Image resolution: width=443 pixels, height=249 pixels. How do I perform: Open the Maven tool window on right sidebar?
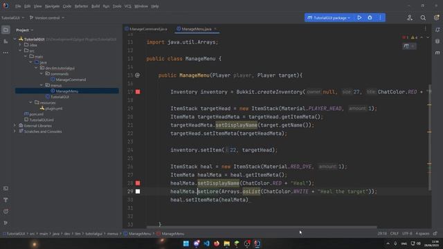(437, 53)
